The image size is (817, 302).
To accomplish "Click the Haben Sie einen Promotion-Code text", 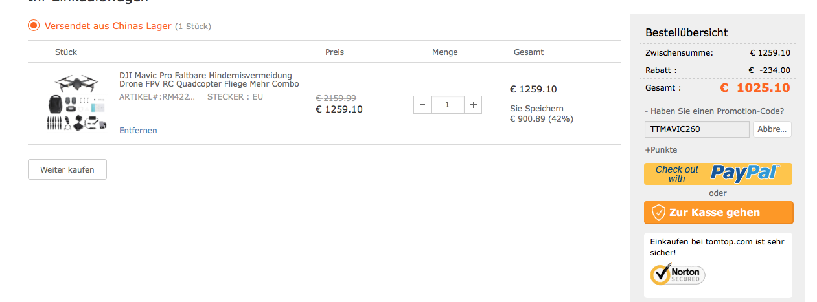I will click(715, 111).
